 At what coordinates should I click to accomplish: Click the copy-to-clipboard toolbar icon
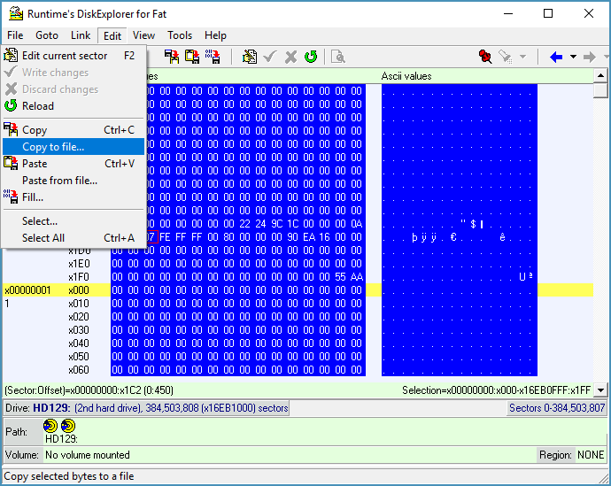click(172, 57)
